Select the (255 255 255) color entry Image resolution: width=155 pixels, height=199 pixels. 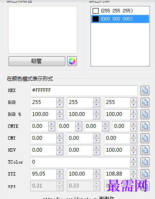tap(120, 11)
